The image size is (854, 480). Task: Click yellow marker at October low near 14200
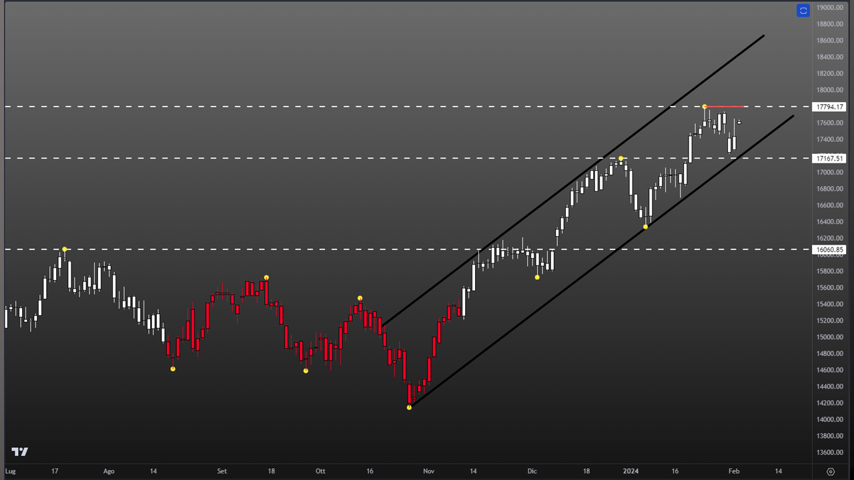click(x=409, y=407)
